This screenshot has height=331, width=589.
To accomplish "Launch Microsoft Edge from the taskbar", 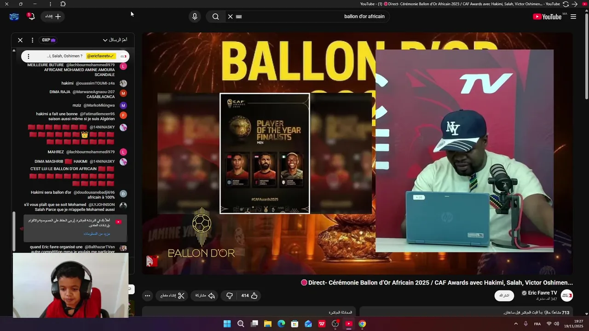I will (x=281, y=324).
